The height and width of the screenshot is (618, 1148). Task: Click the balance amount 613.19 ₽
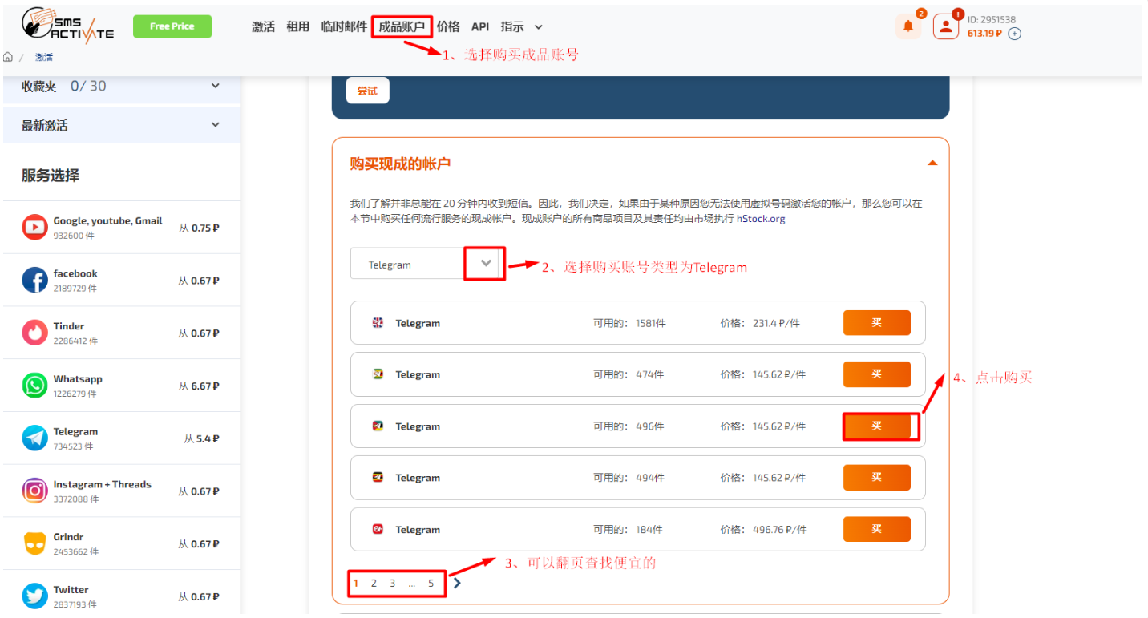[x=985, y=34]
